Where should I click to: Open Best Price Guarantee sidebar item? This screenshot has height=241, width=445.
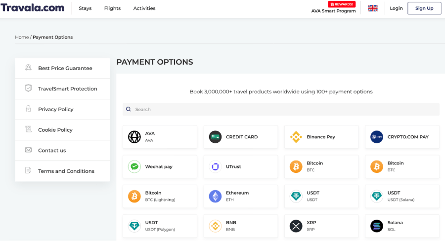(x=65, y=68)
